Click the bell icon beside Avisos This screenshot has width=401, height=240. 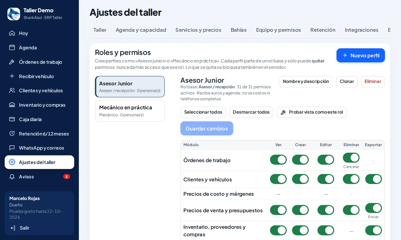coord(12,177)
